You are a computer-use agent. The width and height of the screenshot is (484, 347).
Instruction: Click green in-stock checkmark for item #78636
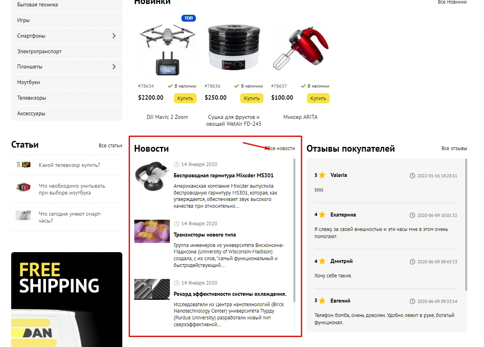237,86
